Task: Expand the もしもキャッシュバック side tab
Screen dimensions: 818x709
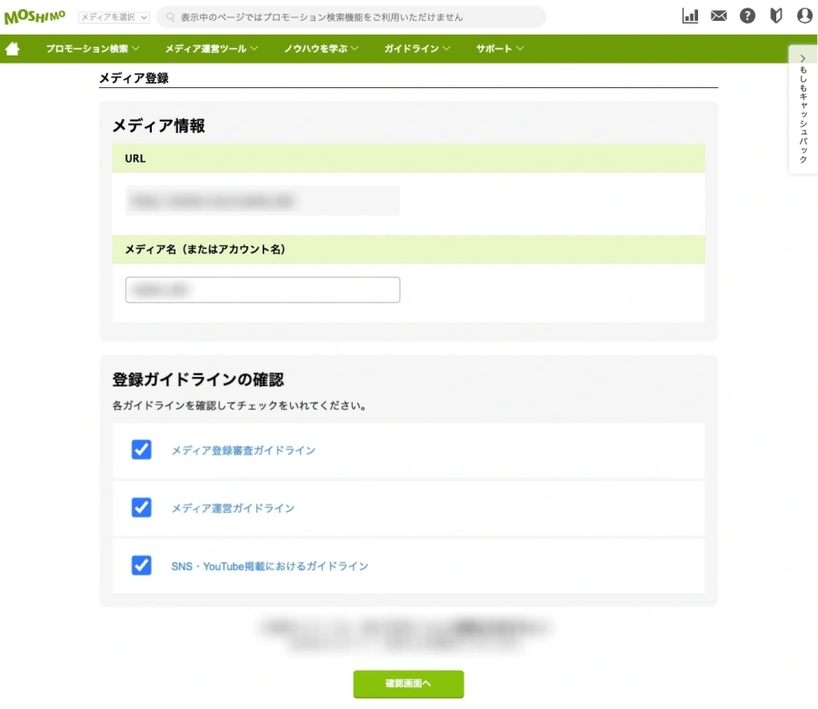Action: 803,110
